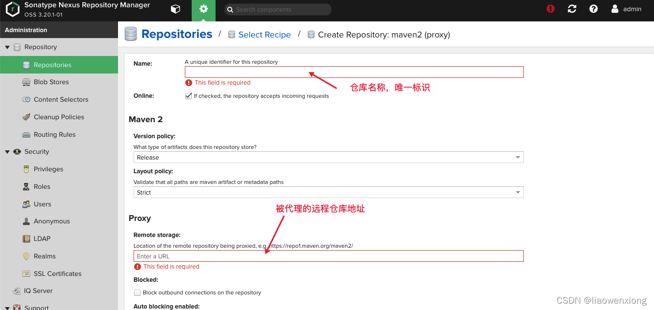This screenshot has width=654, height=310.
Task: Open the Layout policy Strict dropdown
Action: point(328,193)
